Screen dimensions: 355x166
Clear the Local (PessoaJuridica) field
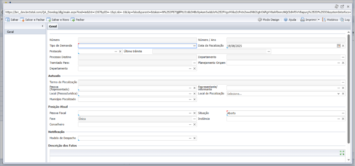194,94
